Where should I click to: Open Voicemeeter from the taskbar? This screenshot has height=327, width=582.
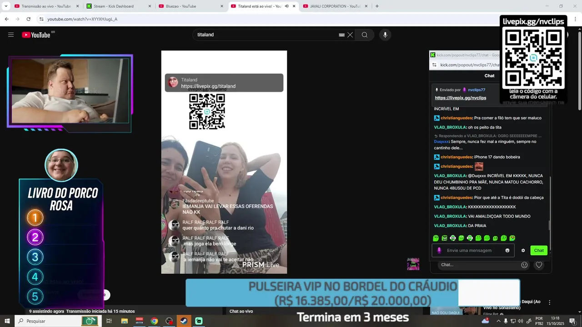click(x=140, y=321)
